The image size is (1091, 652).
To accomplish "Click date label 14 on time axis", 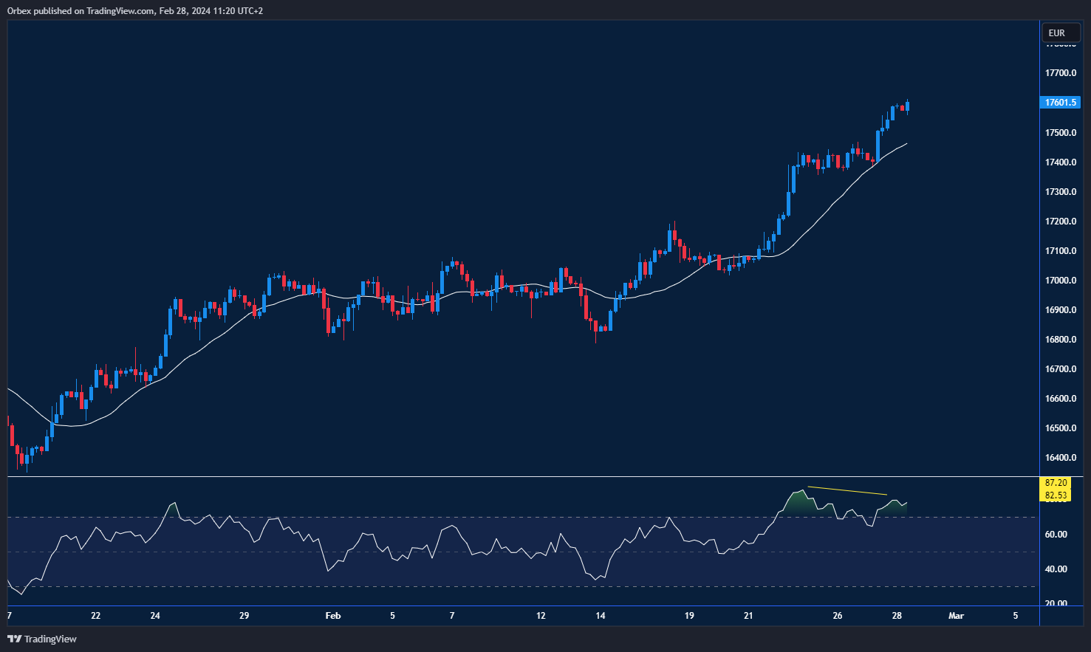I will (601, 616).
